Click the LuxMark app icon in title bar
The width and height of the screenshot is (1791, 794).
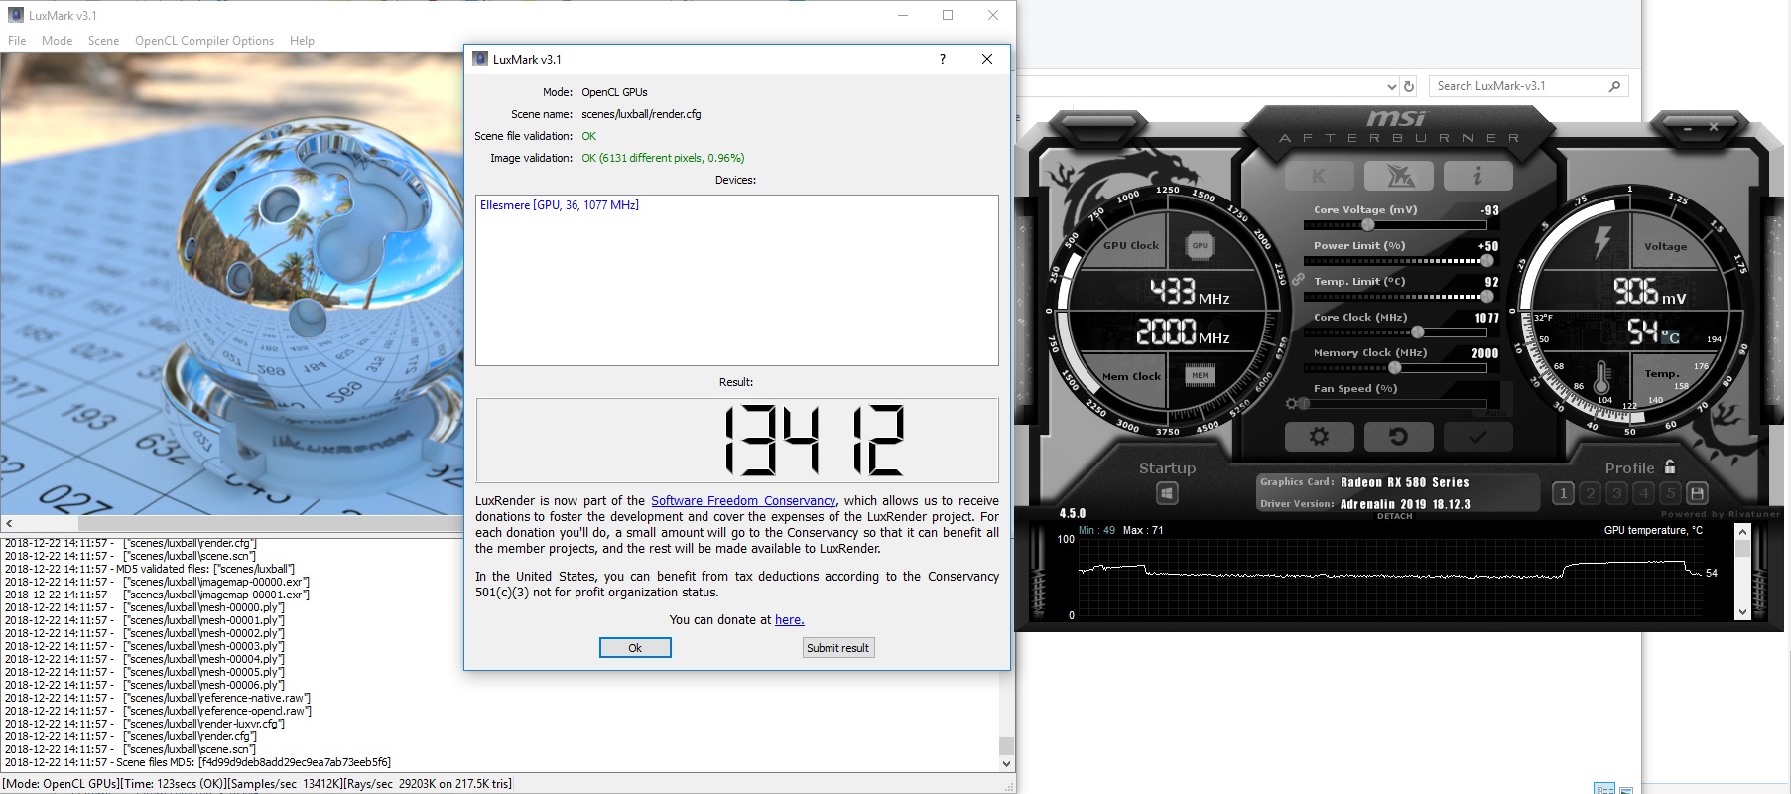[x=15, y=15]
